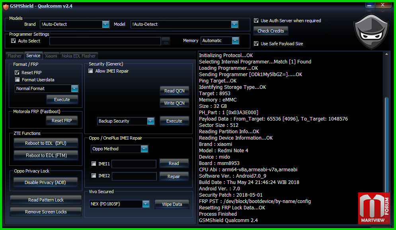Click the 'Target : 8953' log line
The height and width of the screenshot is (230, 396).
pos(215,93)
